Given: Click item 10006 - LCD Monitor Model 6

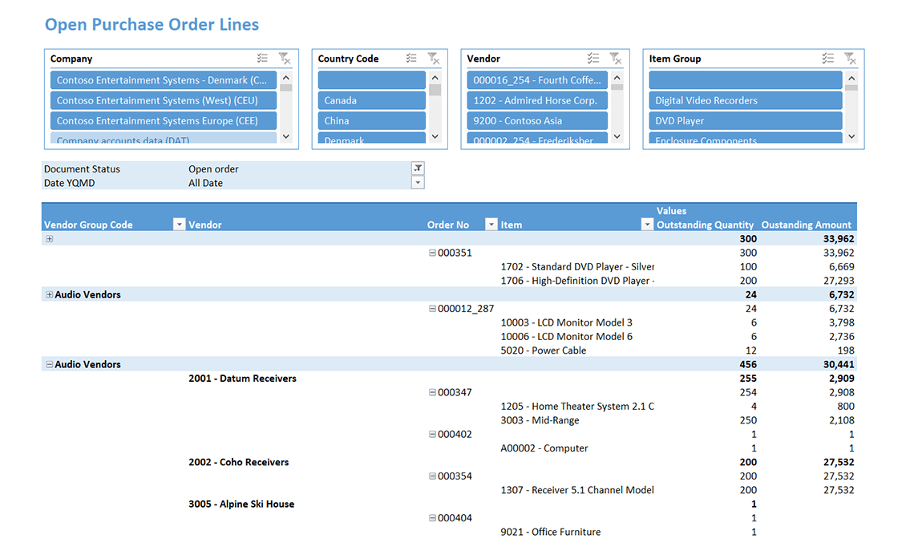Looking at the screenshot, I should [x=566, y=337].
